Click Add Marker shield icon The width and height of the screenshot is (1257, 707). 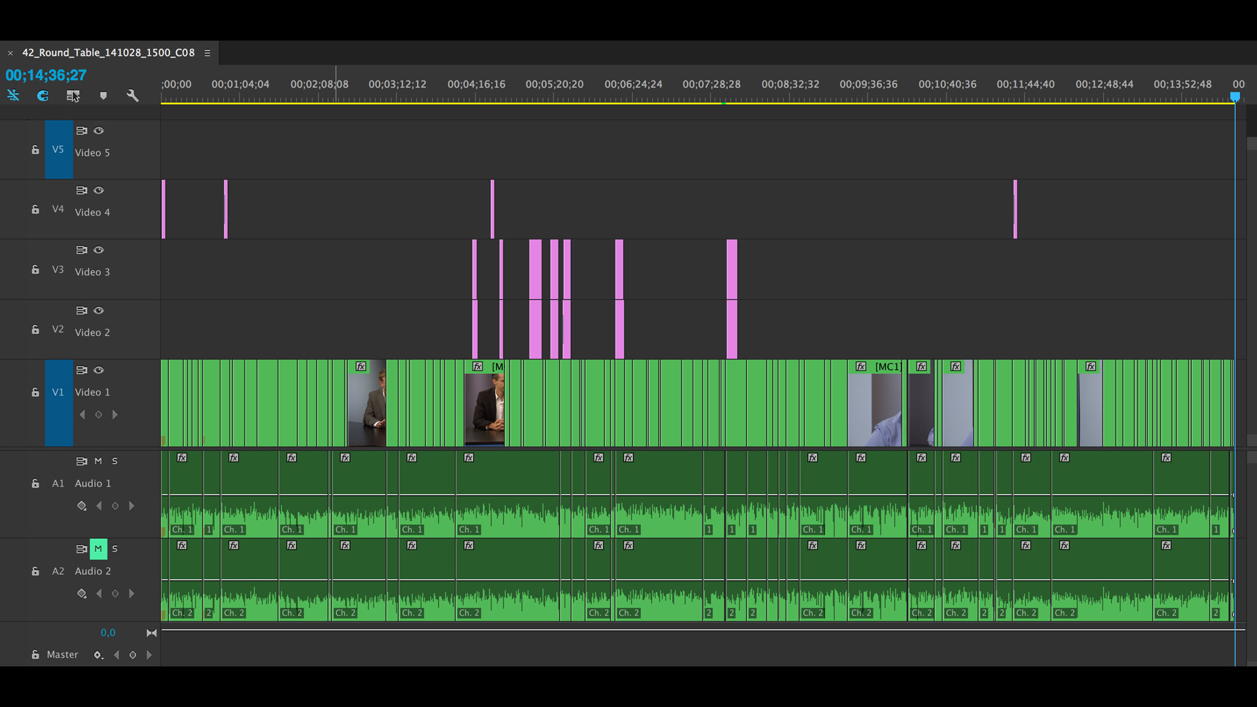(x=103, y=96)
